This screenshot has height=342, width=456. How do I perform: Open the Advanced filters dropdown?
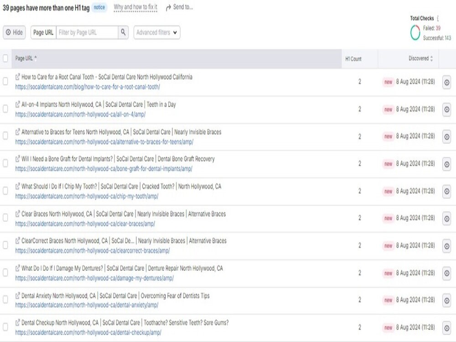[x=157, y=32]
